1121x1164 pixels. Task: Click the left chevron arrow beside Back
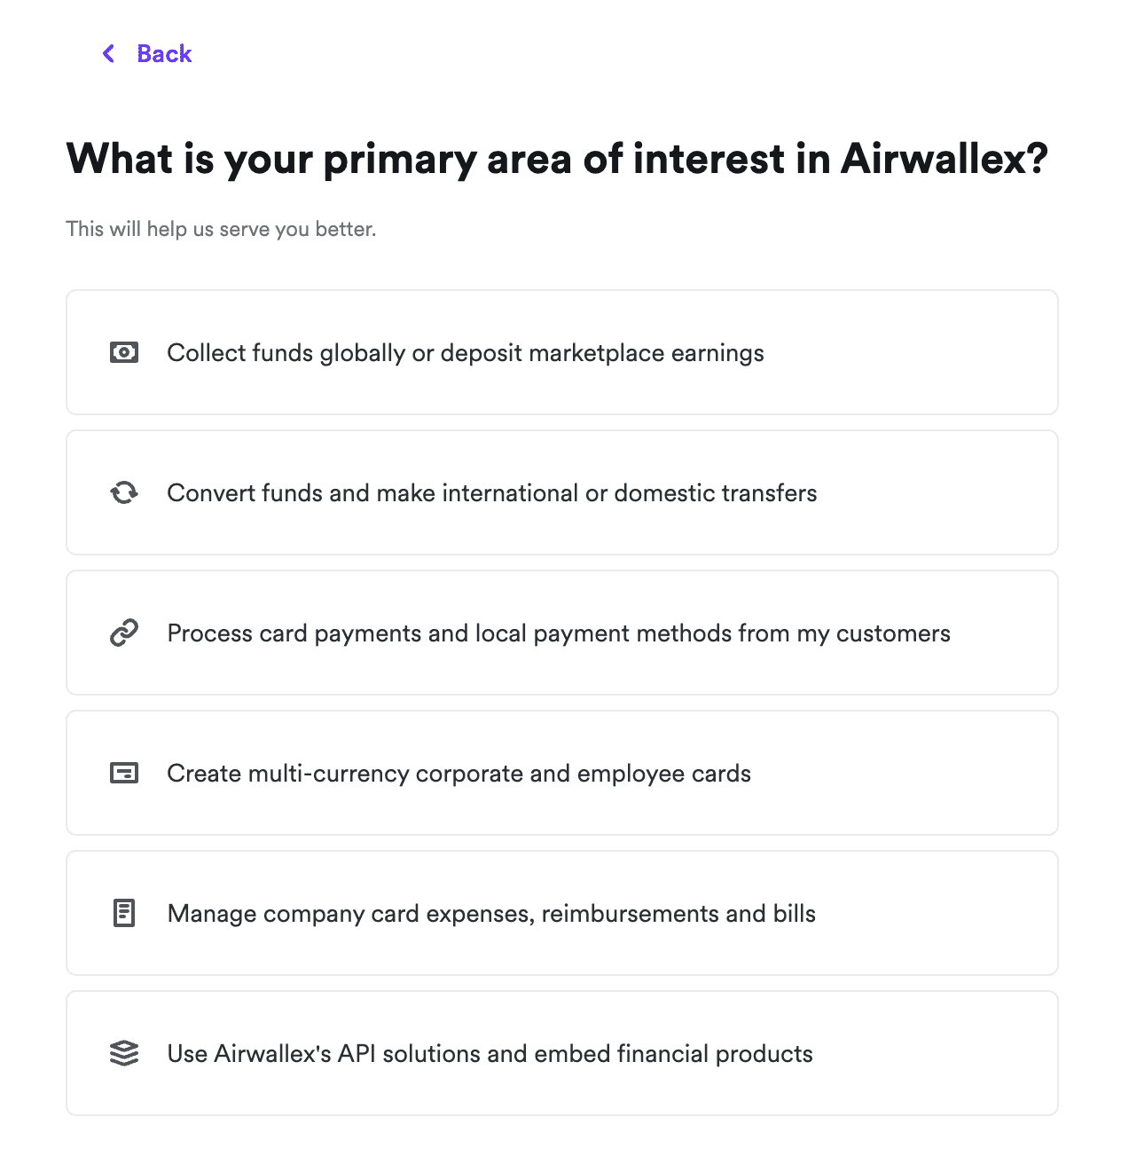[108, 54]
